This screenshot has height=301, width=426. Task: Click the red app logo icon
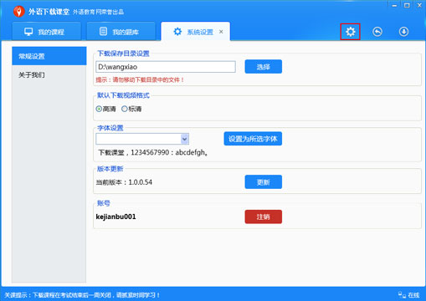(x=19, y=12)
